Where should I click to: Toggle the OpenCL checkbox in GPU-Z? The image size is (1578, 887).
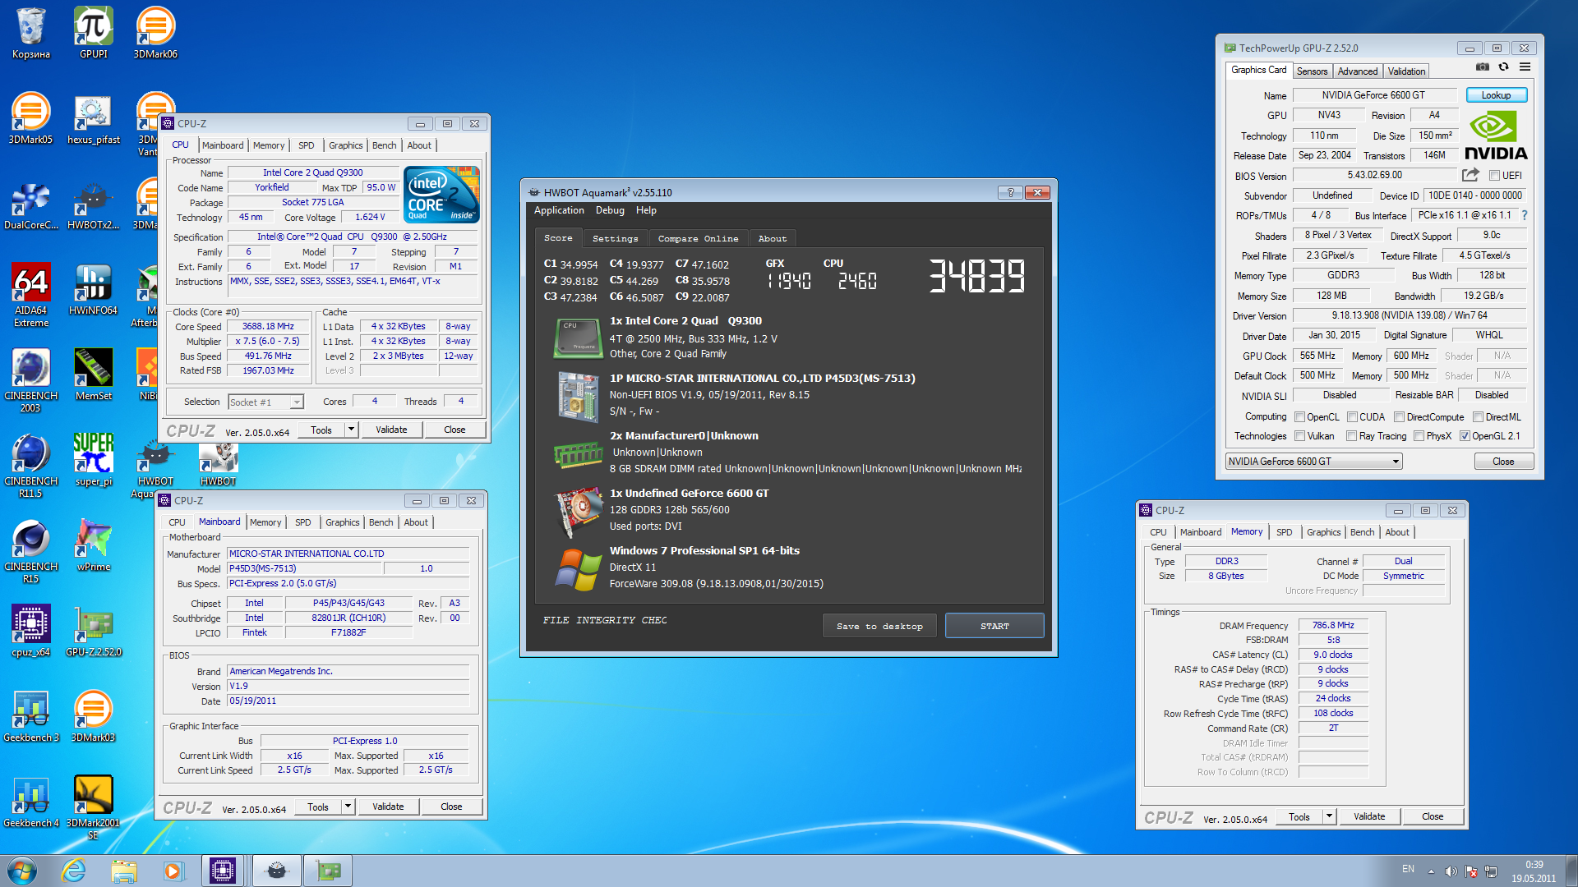[x=1299, y=417]
